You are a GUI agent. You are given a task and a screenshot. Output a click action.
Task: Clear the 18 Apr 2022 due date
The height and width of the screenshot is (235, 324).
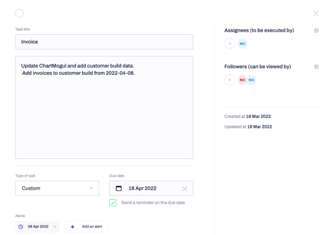tap(185, 188)
